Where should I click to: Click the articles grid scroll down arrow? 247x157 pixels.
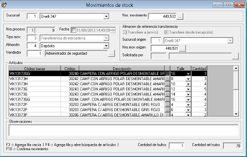[x=236, y=114]
